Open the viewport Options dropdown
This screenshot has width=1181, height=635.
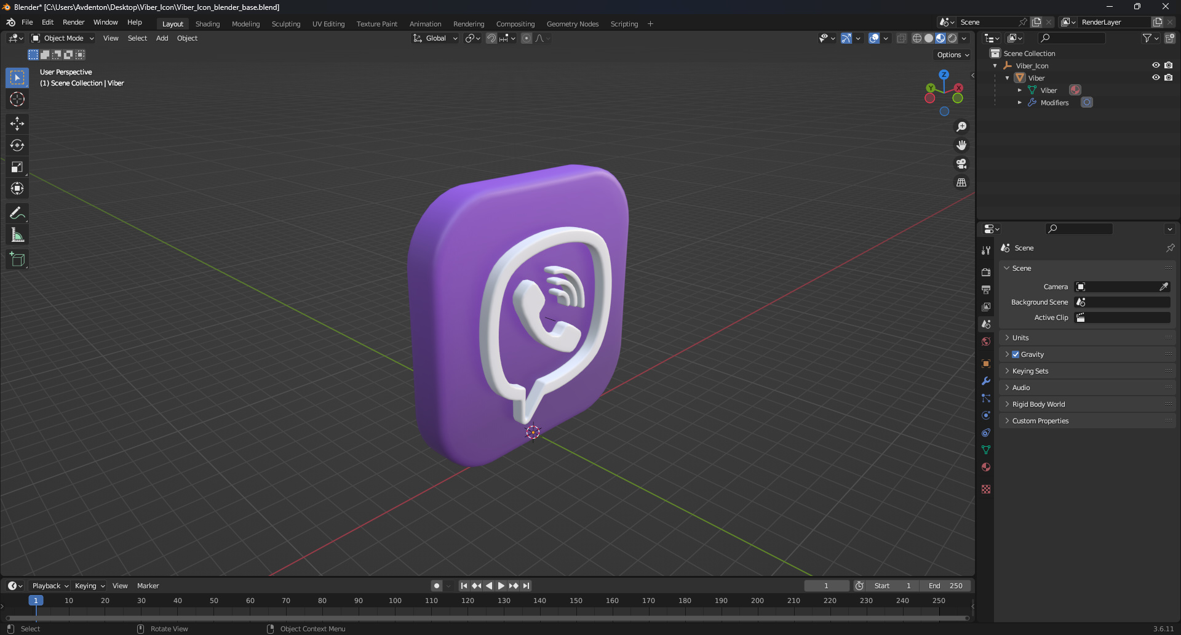[952, 55]
